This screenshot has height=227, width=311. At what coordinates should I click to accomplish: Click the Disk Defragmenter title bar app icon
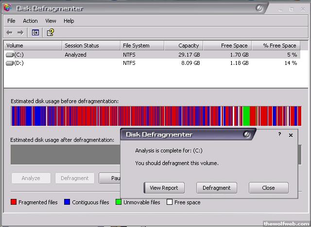point(7,8)
